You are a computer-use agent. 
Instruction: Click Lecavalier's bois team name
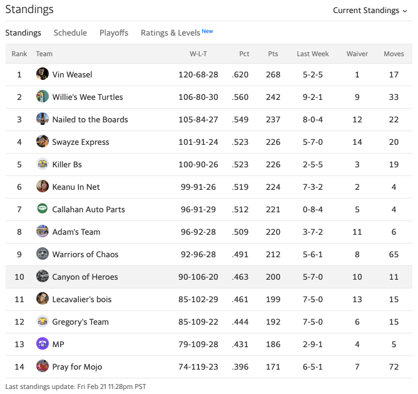pos(82,299)
